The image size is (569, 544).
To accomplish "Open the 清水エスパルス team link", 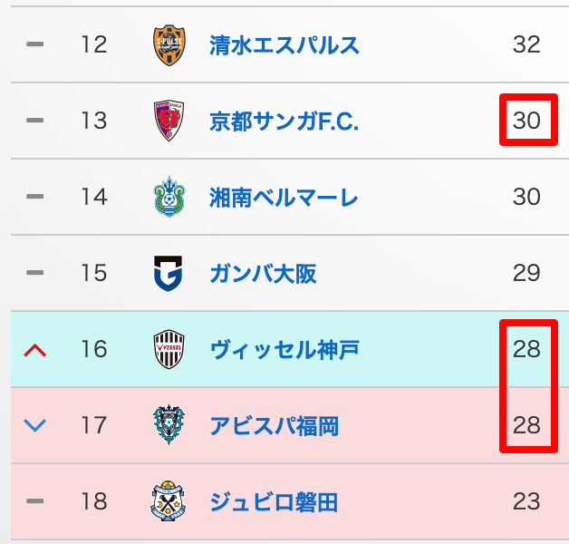I will tap(284, 44).
